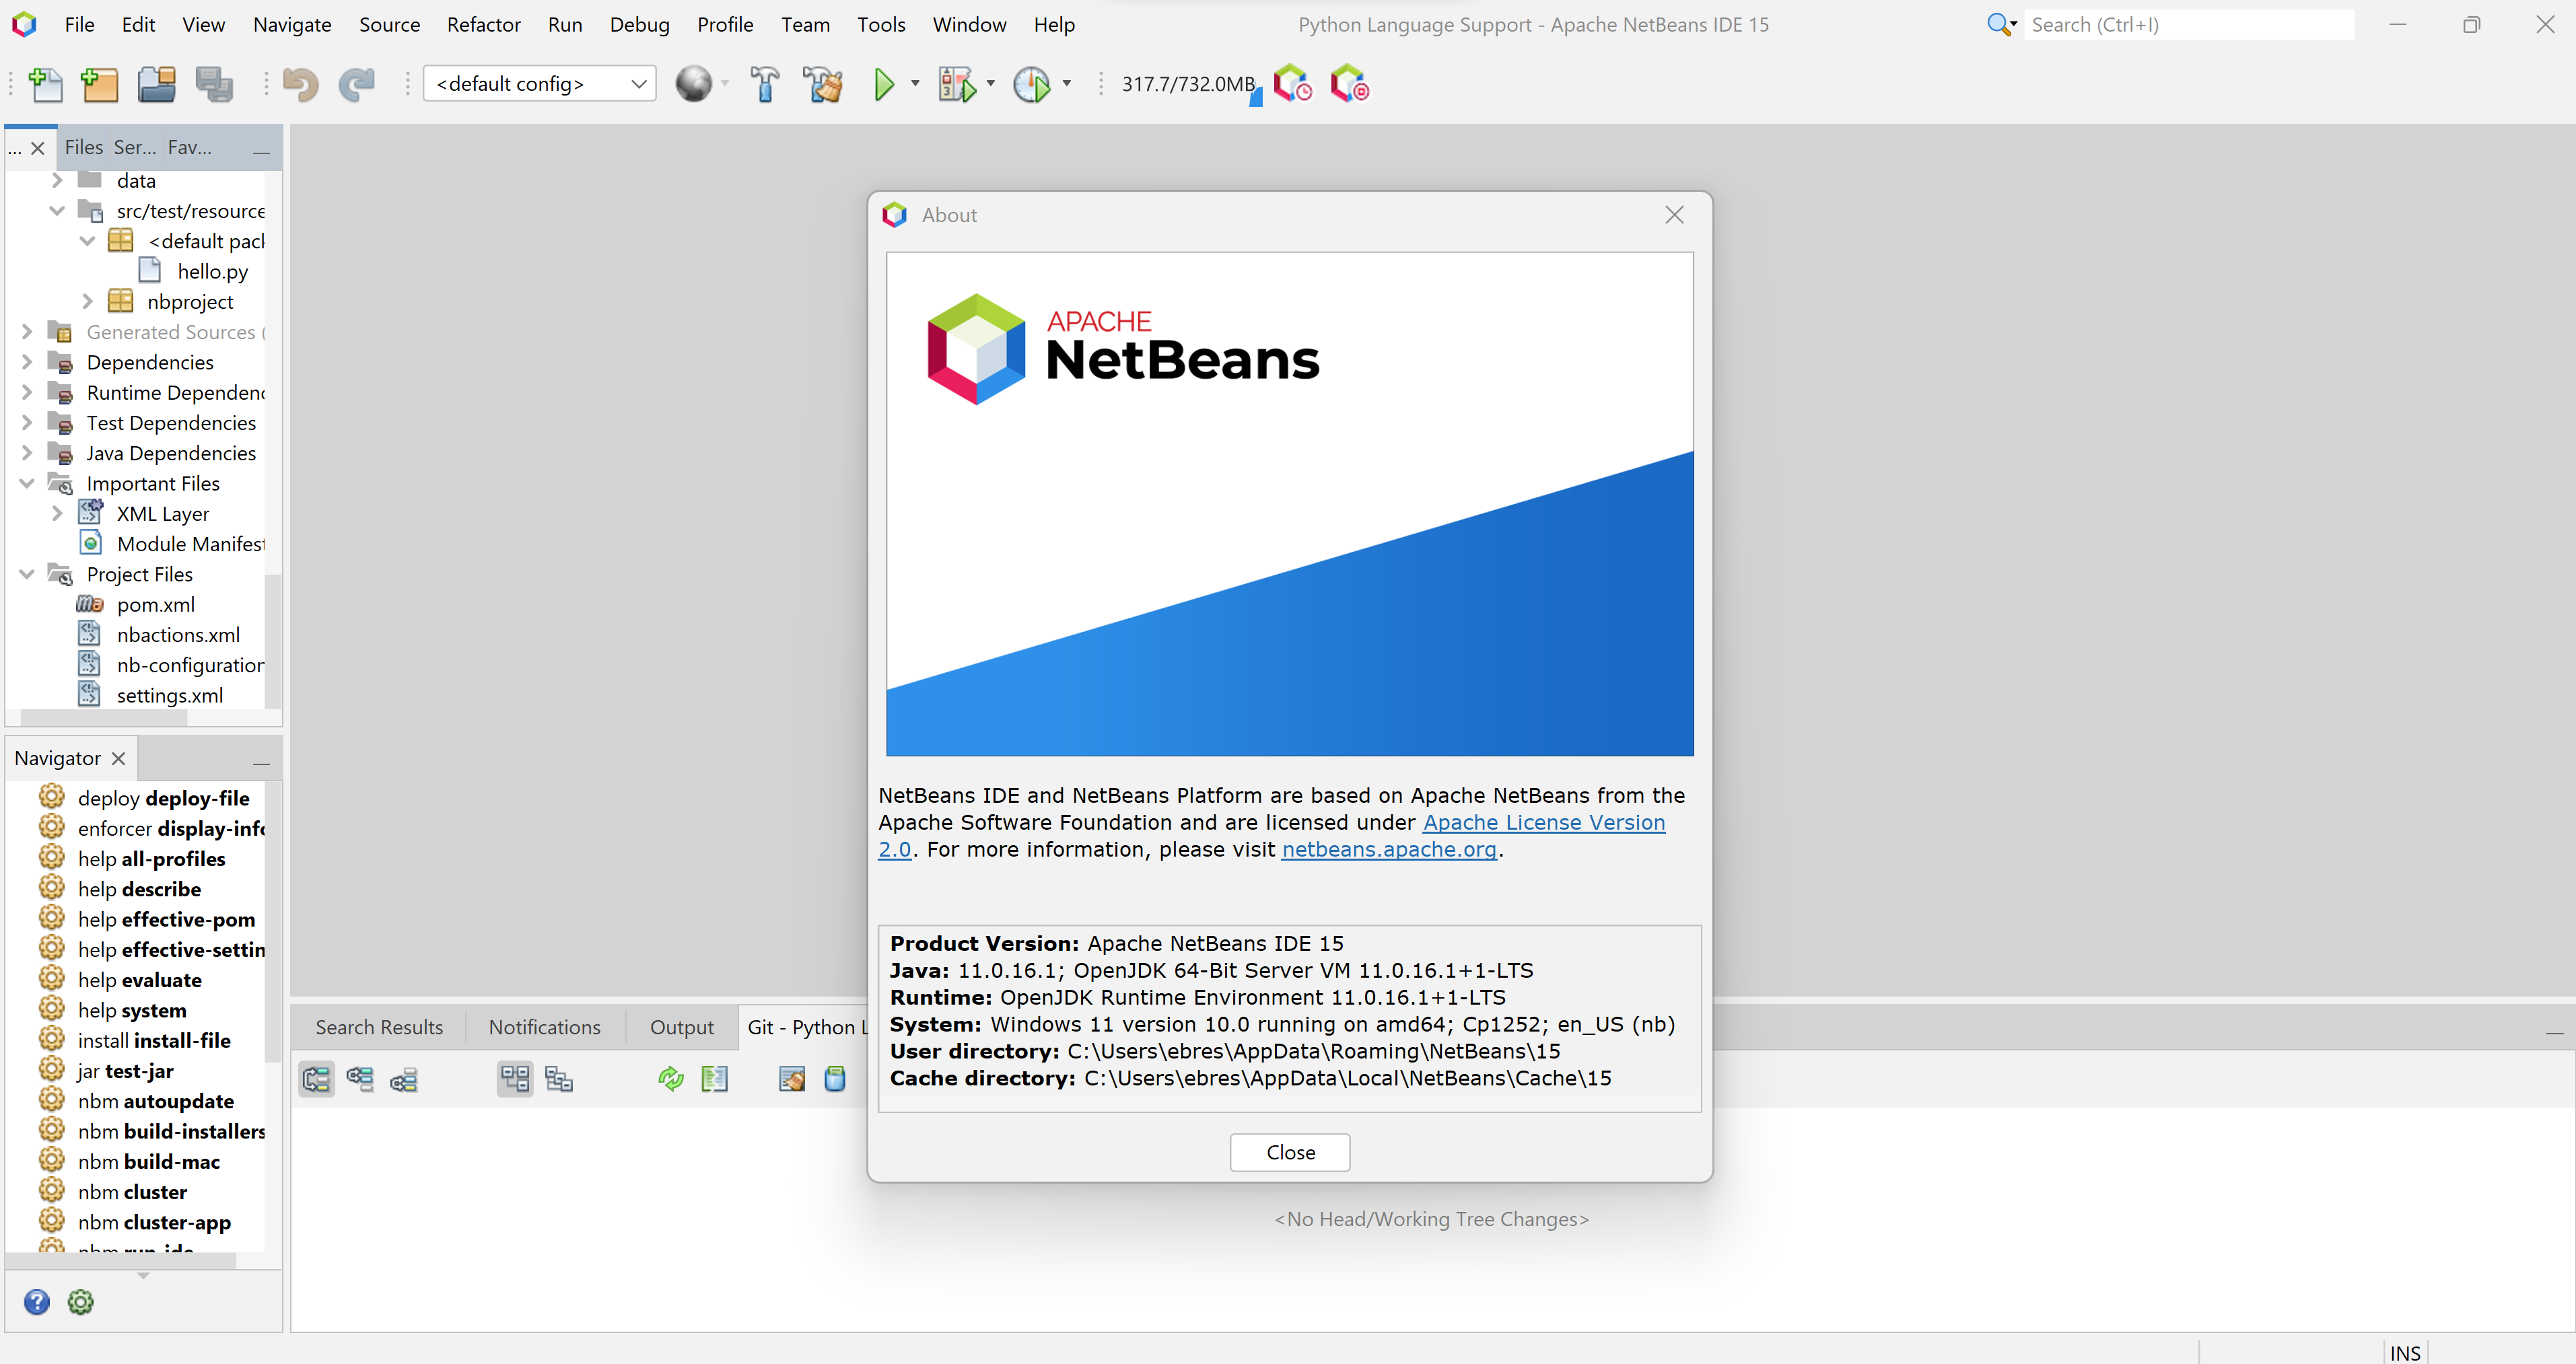Open the Navigate menu
The image size is (2576, 1364).
point(292,24)
